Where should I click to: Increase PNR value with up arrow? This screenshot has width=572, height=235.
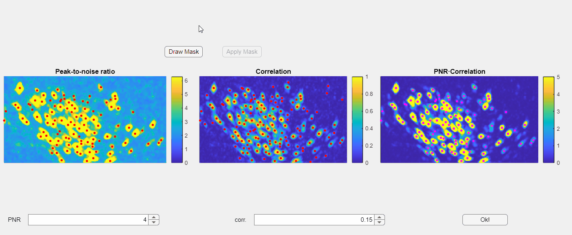(154, 217)
